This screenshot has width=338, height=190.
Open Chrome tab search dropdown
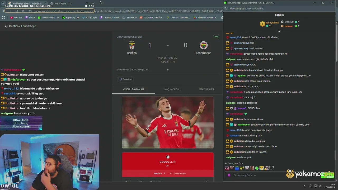[3, 3]
